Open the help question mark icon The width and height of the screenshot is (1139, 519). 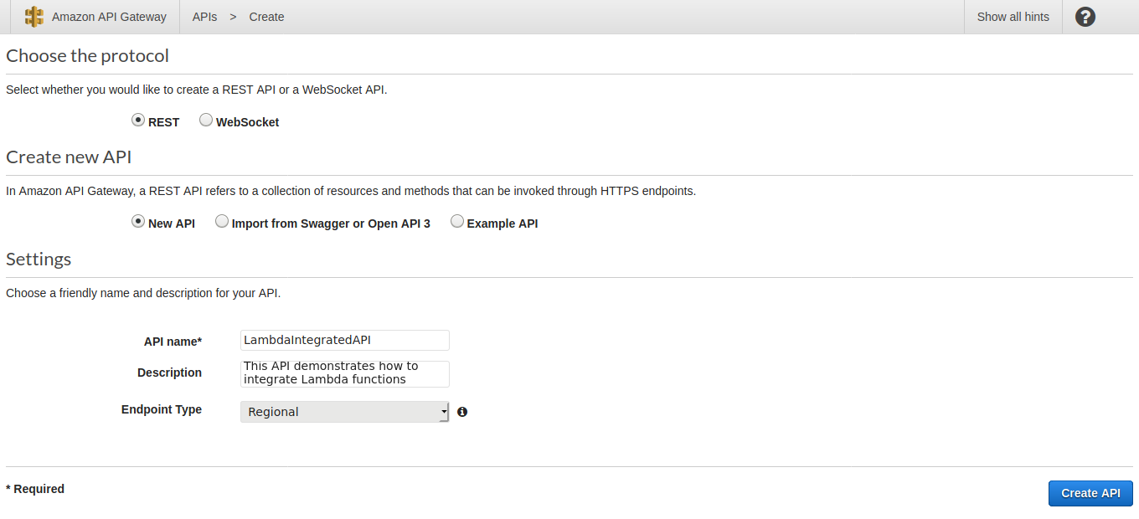[1085, 16]
